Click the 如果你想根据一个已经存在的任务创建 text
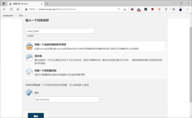Screen dimensions: 192x118 click(57, 85)
